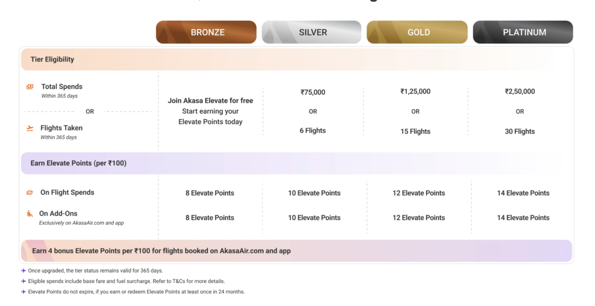Click the Tier Eligibility section header
595x306 pixels.
coord(296,60)
